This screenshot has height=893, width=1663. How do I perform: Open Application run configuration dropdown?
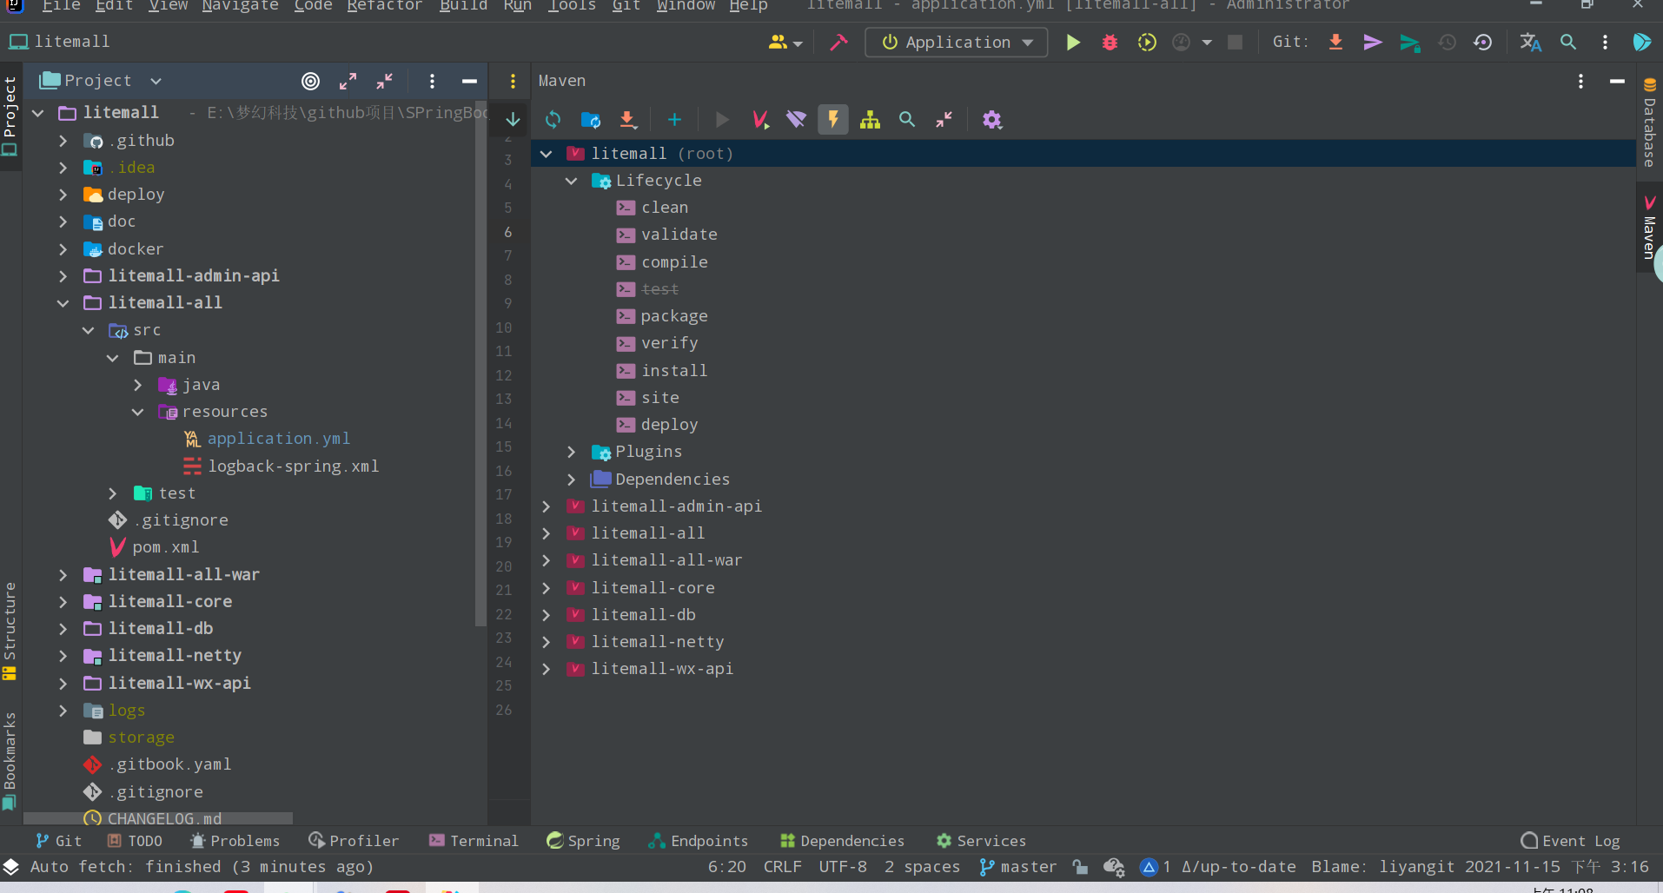[x=957, y=42]
